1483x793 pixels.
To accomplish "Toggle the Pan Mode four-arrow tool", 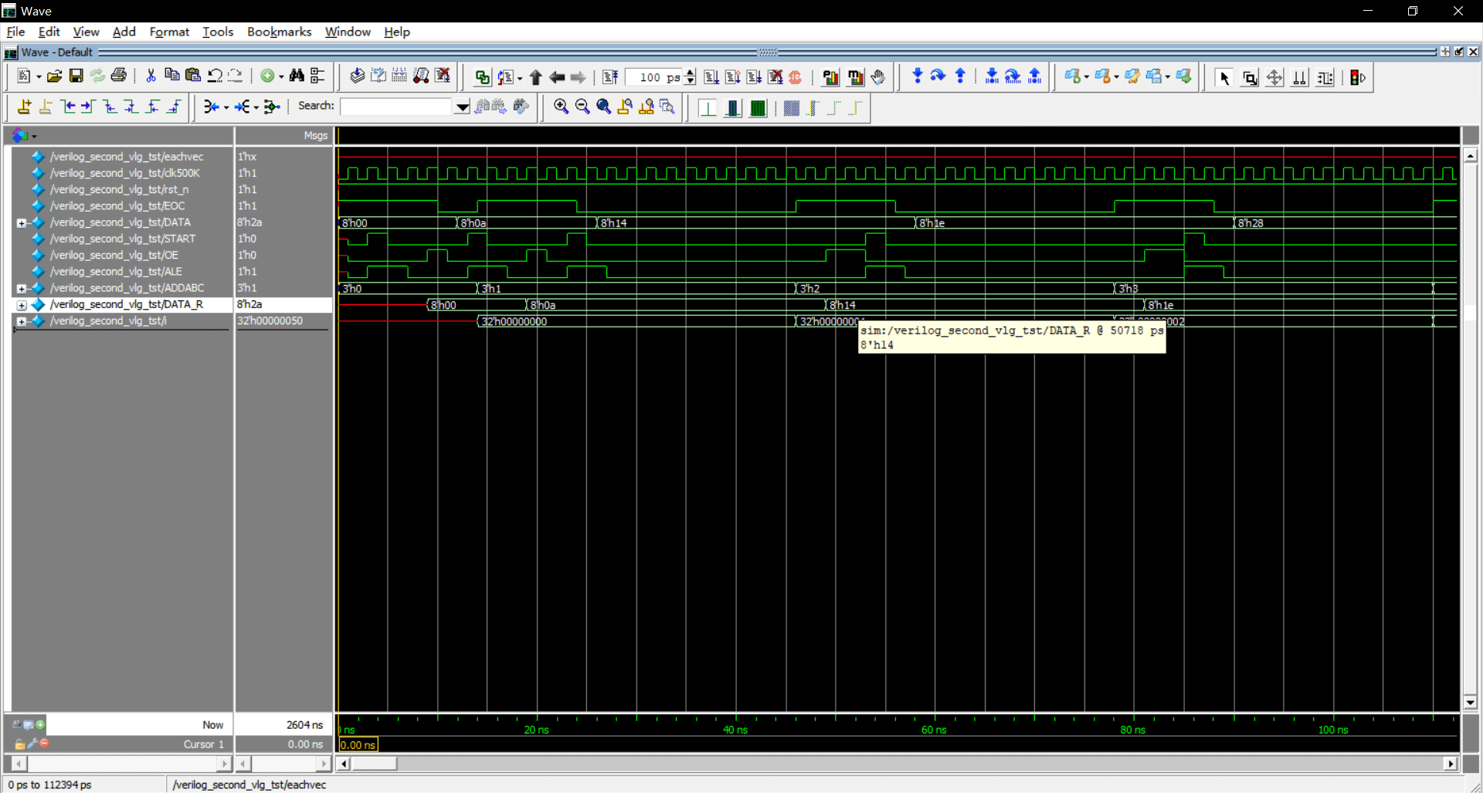I will tap(1274, 78).
